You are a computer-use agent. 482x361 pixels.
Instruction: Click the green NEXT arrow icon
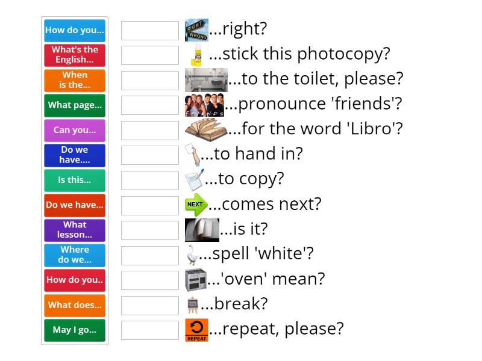196,205
